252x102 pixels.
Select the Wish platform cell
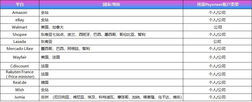coord(20,90)
